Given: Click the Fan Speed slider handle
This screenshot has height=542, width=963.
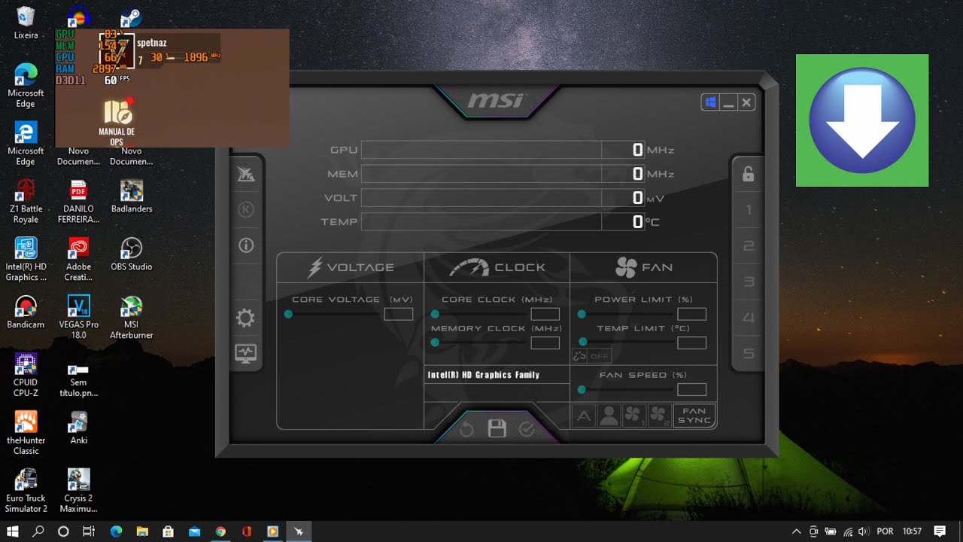Looking at the screenshot, I should pos(582,389).
